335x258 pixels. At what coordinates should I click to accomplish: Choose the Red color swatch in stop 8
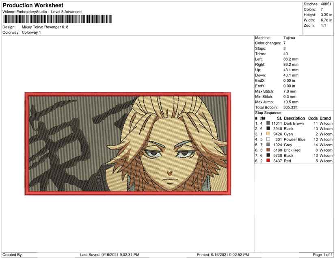268,160
